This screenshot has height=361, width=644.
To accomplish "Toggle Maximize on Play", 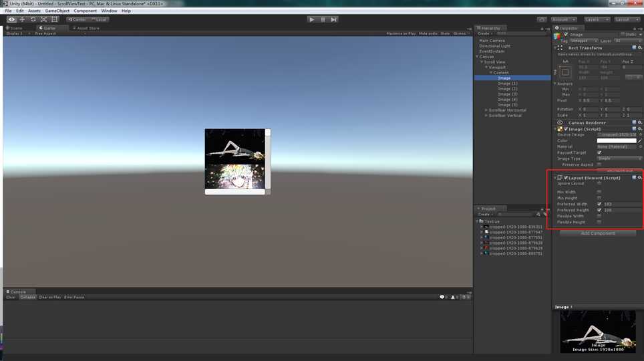I will (401, 33).
